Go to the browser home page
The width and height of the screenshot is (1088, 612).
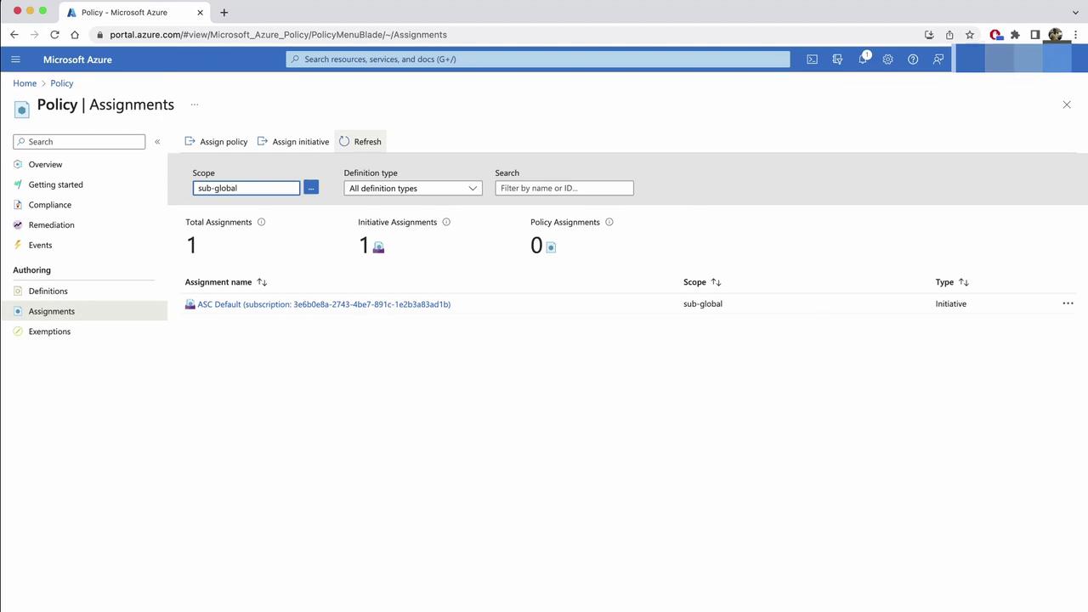pos(75,35)
